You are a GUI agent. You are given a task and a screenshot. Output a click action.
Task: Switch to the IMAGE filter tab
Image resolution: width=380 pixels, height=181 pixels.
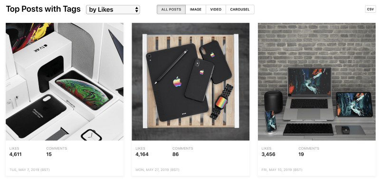[196, 10]
